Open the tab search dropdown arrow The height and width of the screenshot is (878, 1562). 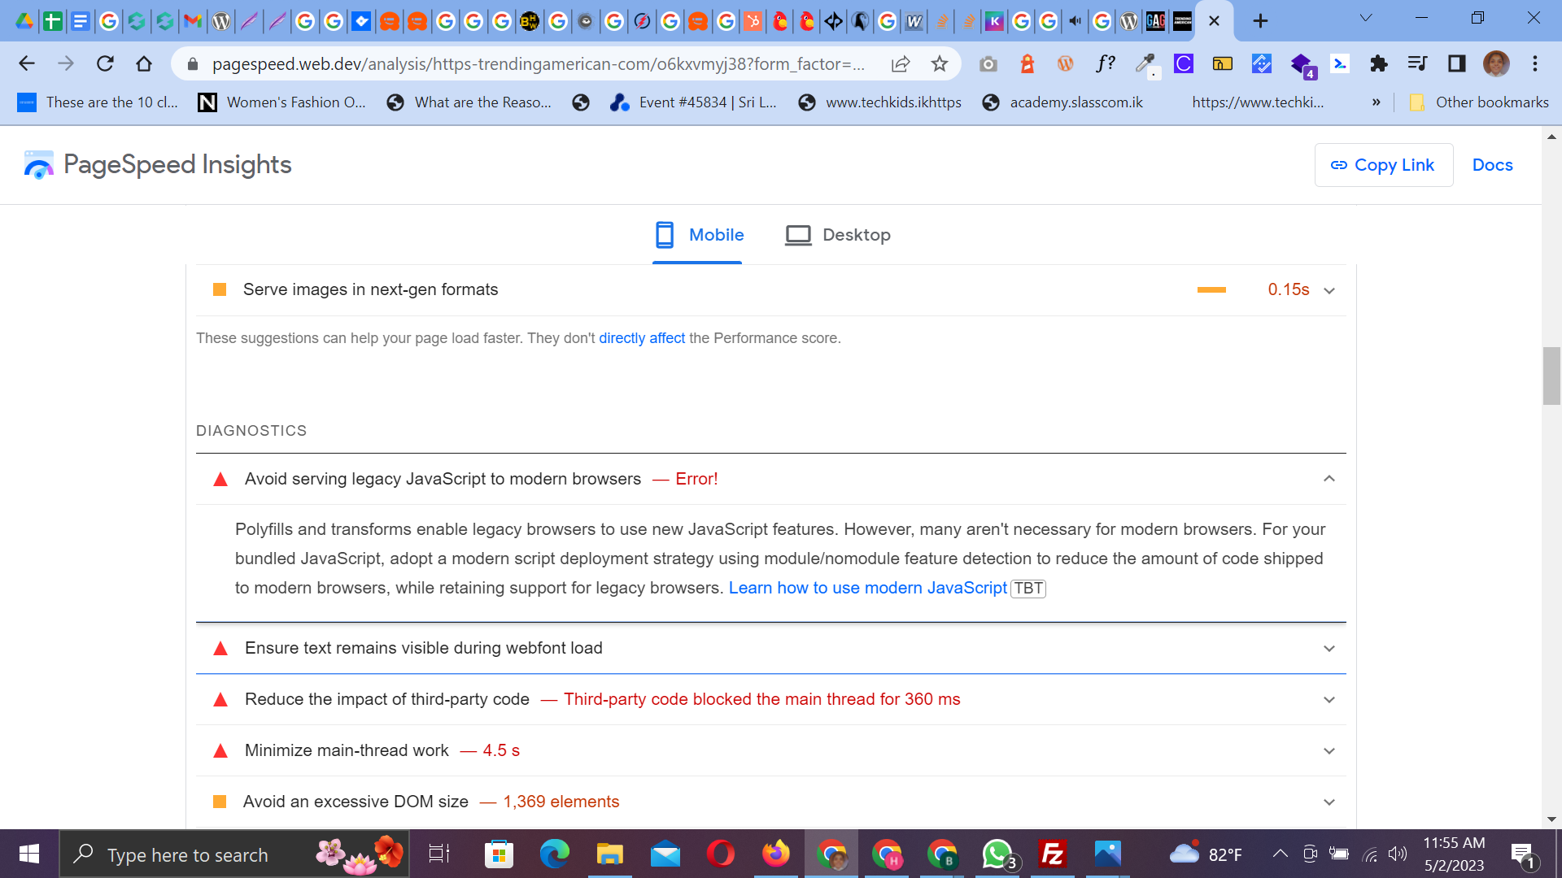click(1366, 18)
